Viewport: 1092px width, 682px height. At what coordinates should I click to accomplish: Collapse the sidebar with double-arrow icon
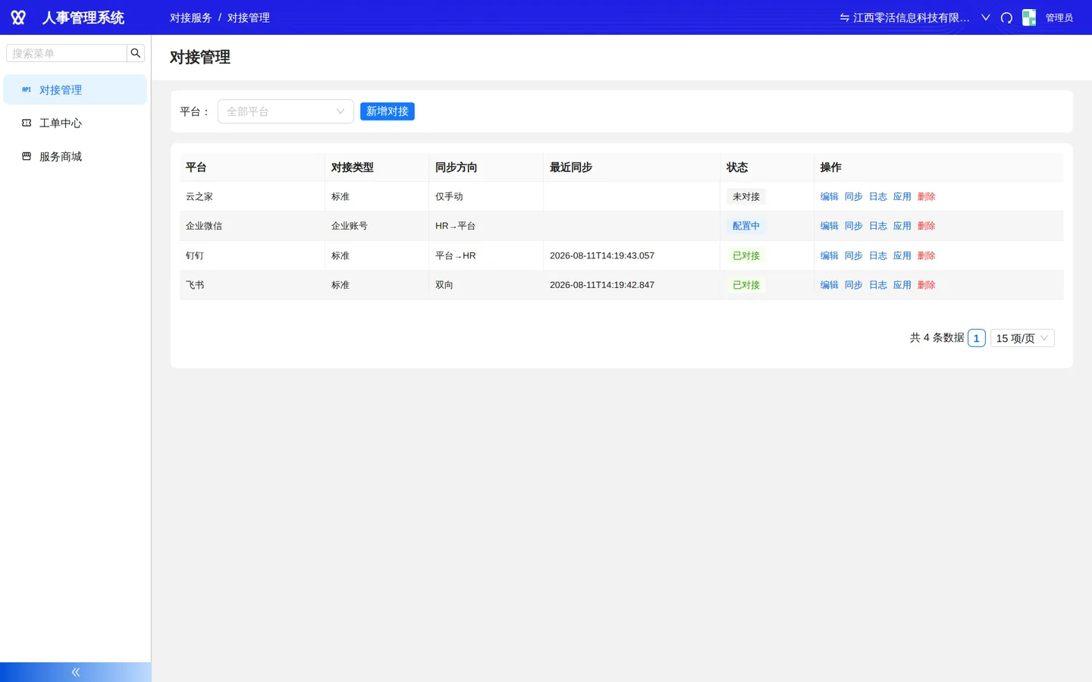pos(76,672)
